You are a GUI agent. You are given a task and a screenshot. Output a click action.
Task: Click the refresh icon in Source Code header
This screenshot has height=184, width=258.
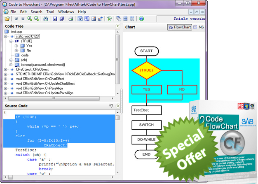[111, 106]
